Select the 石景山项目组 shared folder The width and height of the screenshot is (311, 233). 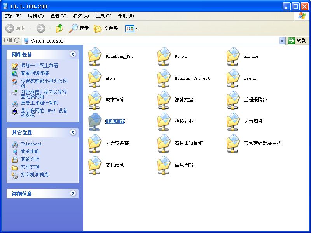(x=164, y=144)
